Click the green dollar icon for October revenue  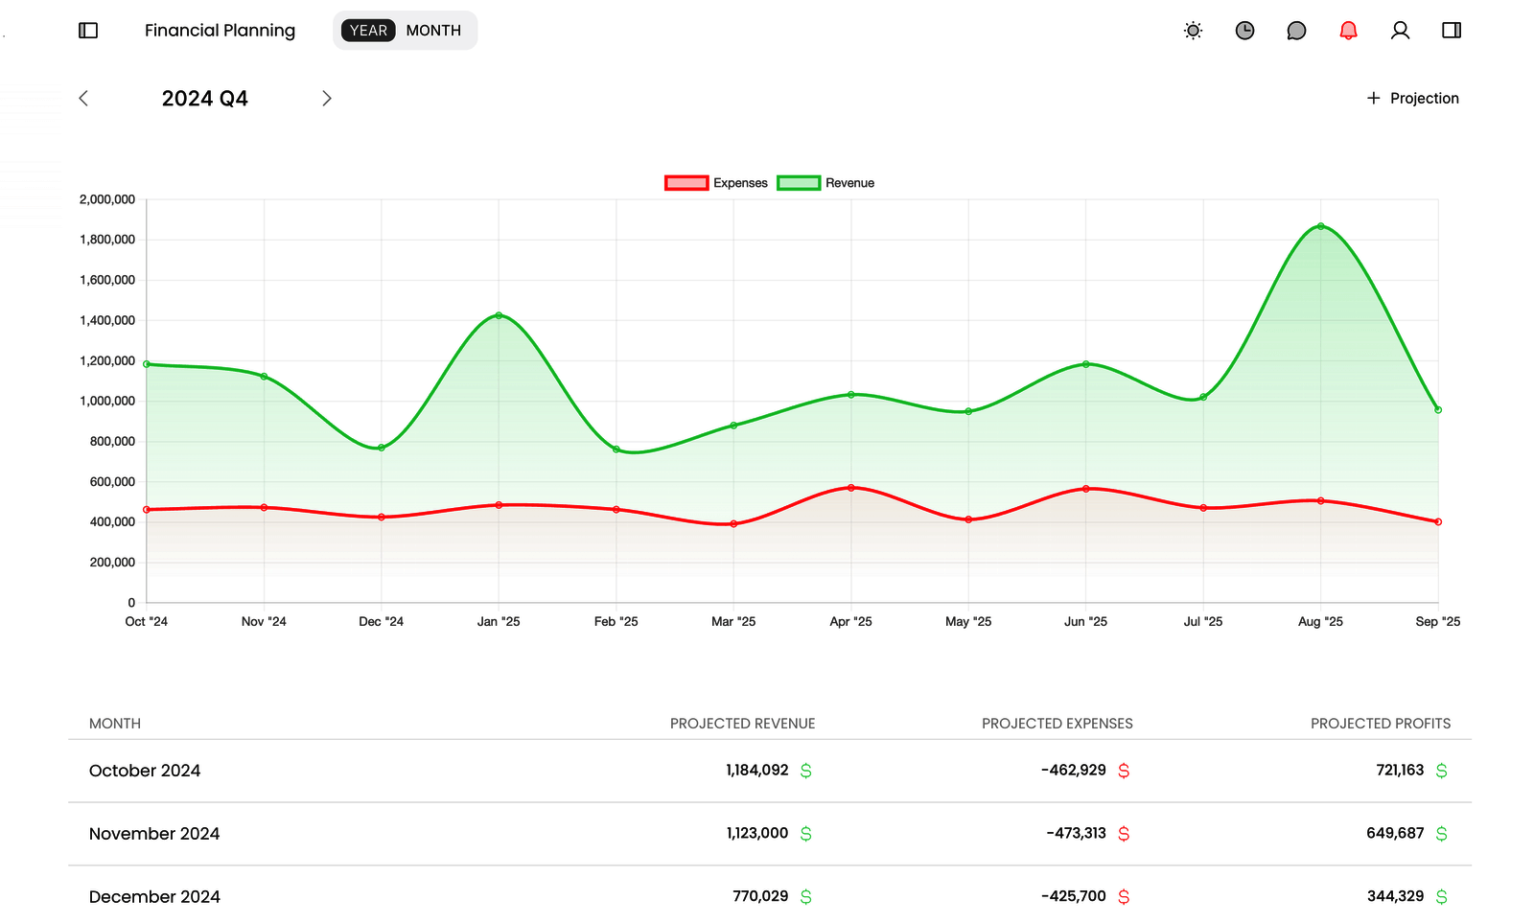(x=805, y=771)
